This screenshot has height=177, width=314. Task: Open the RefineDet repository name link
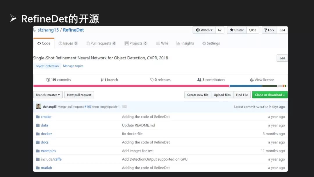[73, 30]
